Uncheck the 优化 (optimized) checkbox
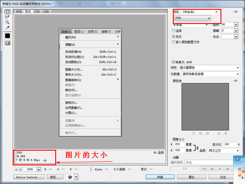 173,36
